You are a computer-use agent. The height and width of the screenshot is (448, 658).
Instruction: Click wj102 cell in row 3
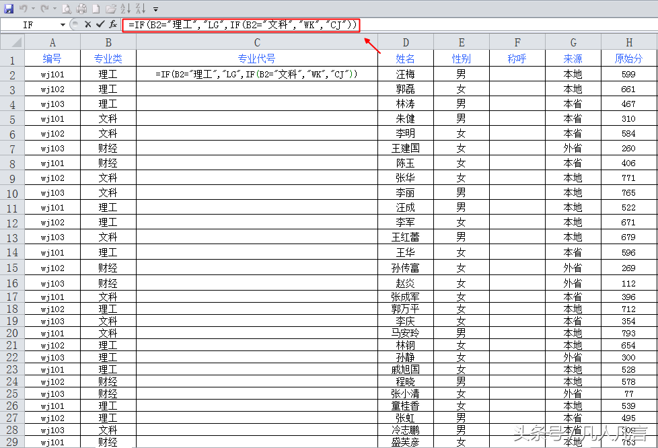[52, 89]
